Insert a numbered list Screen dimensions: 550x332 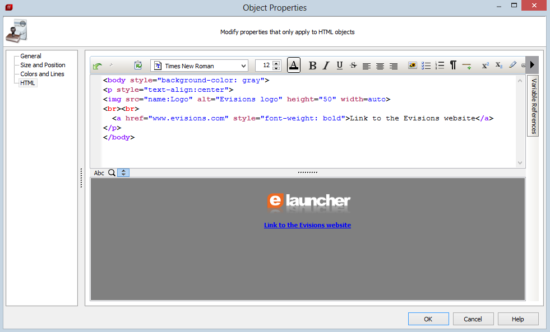coord(440,66)
